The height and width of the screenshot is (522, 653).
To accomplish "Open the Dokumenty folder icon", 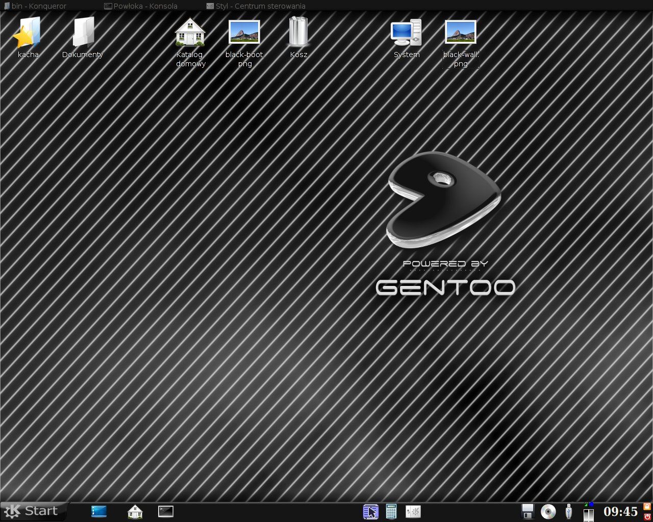I will 83,37.
